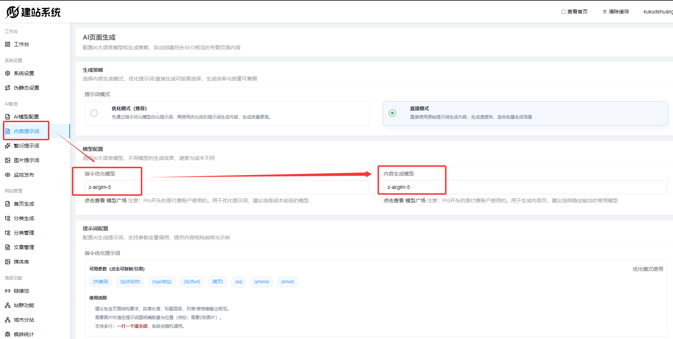Screen dimensions: 673x339
Task: Copy the {email} parameter chip
Action: (x=287, y=281)
